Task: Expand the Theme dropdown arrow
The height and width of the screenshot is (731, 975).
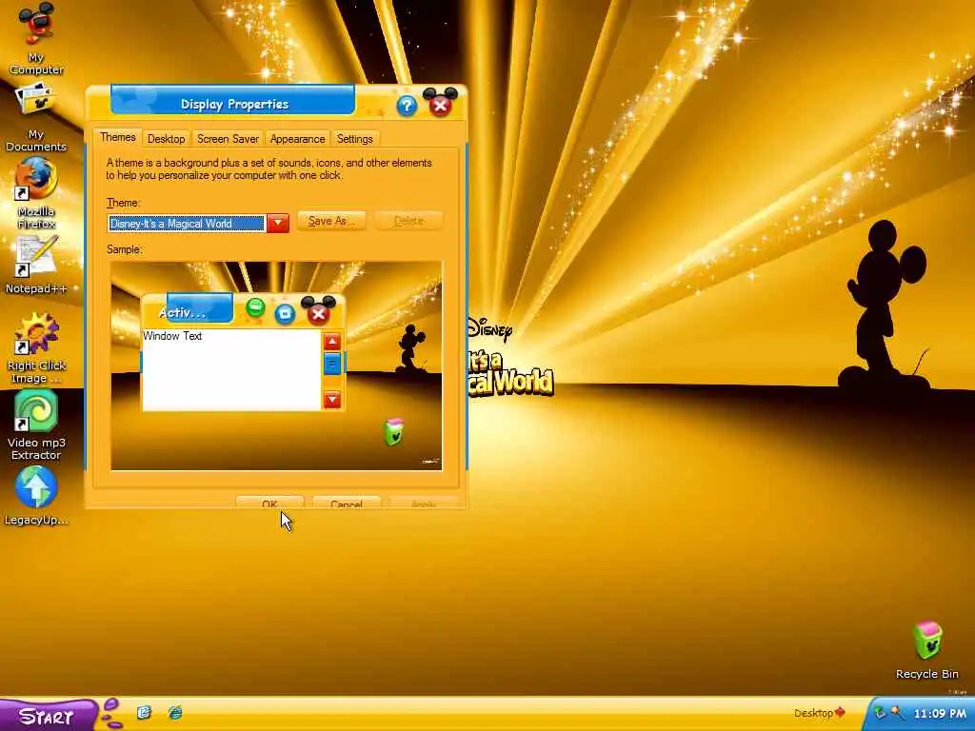Action: [278, 223]
